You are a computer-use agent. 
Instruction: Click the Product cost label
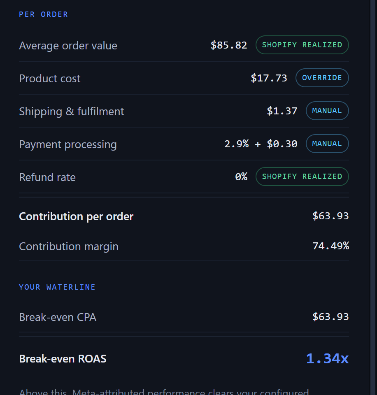[50, 79]
